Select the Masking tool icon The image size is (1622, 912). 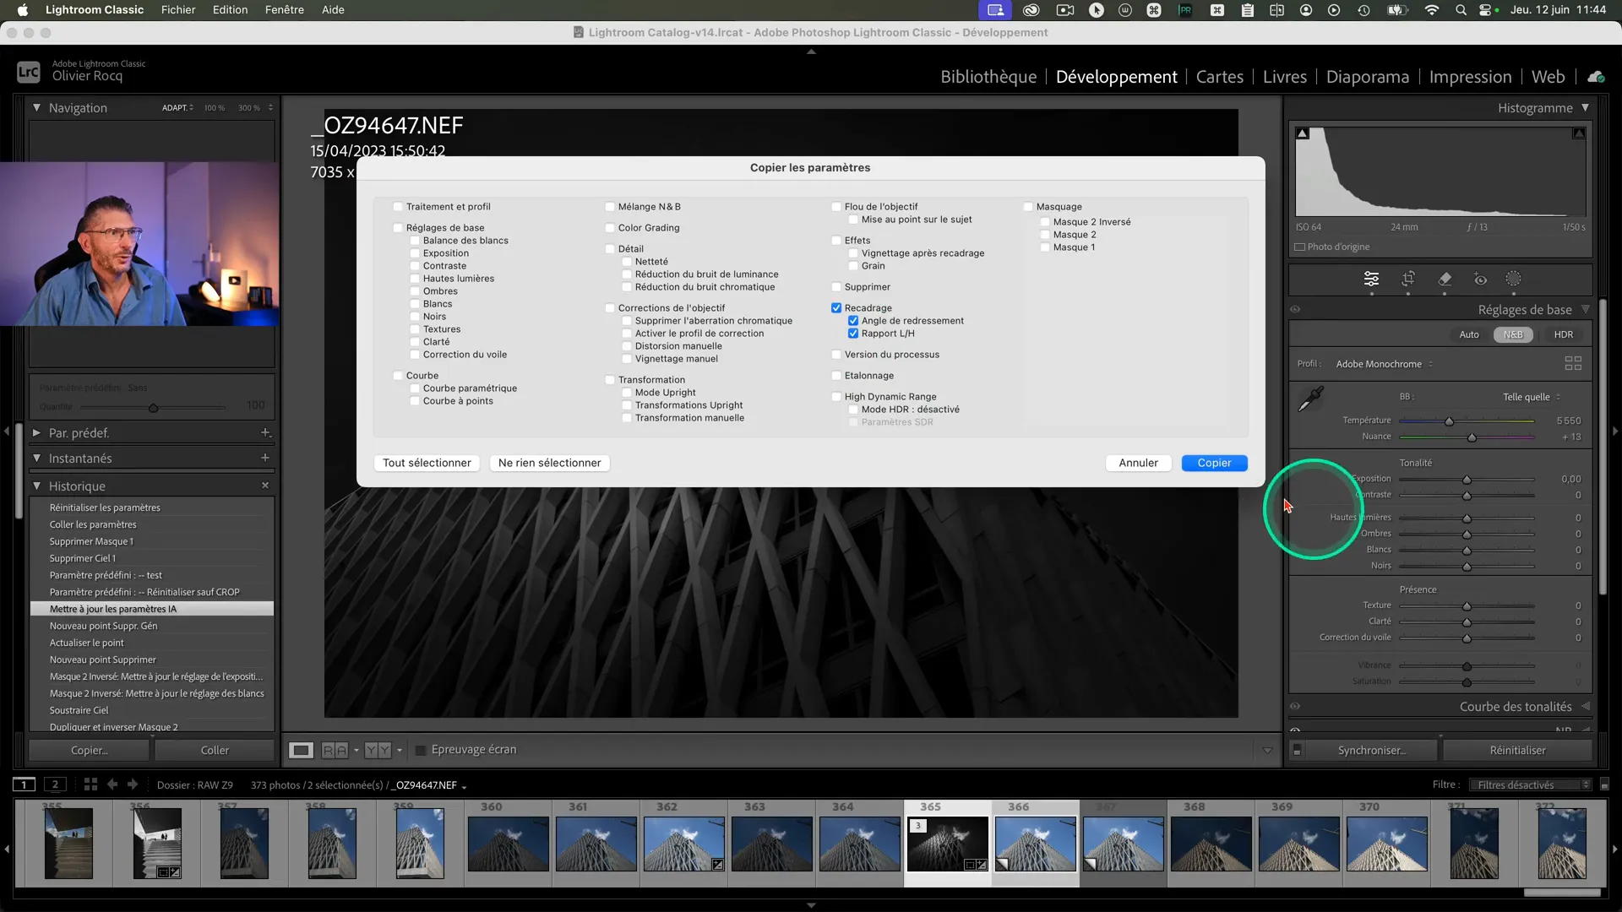pyautogui.click(x=1513, y=279)
